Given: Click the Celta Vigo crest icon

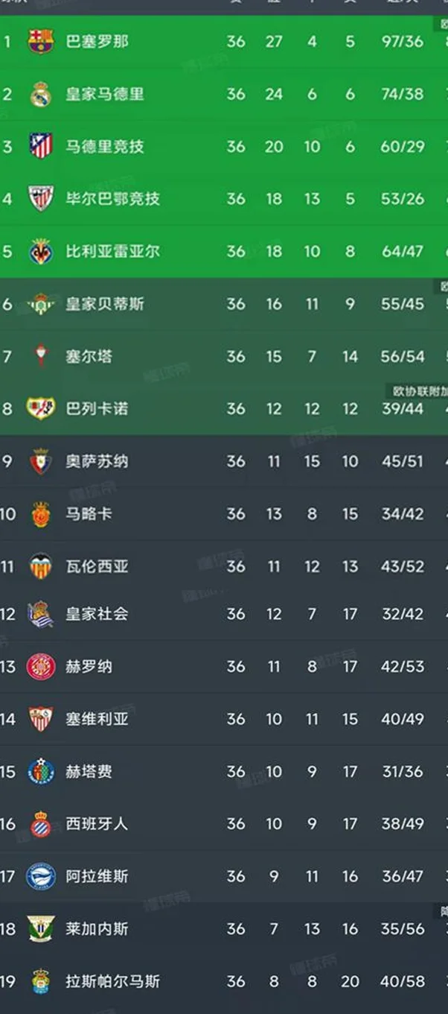Looking at the screenshot, I should [x=41, y=356].
